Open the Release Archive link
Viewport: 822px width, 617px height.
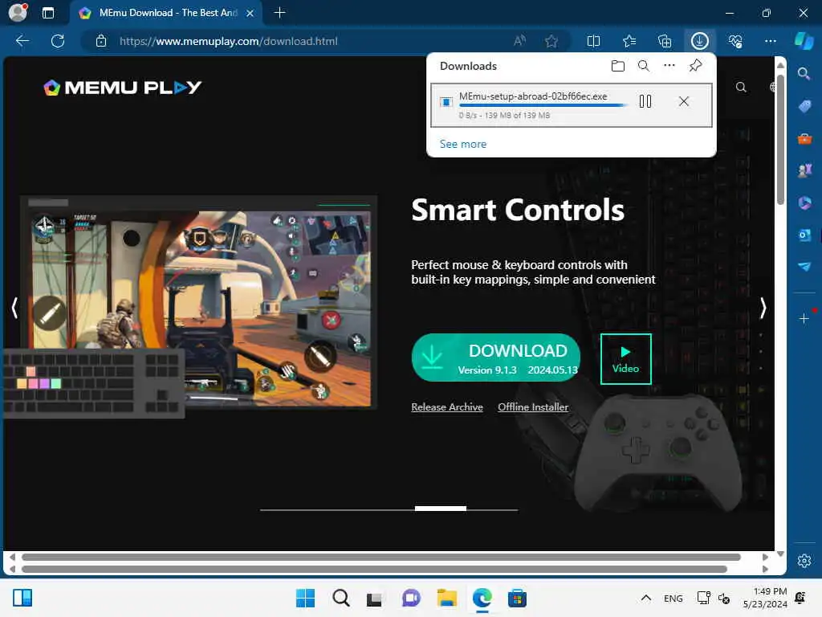coord(446,407)
